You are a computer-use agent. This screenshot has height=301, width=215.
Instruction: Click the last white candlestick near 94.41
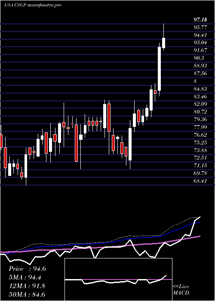pyautogui.click(x=164, y=43)
